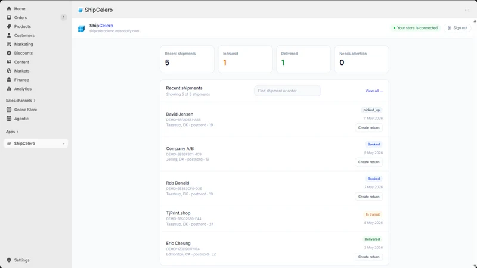The width and height of the screenshot is (477, 268).
Task: Expand the Sales channels section
Action: click(21, 101)
